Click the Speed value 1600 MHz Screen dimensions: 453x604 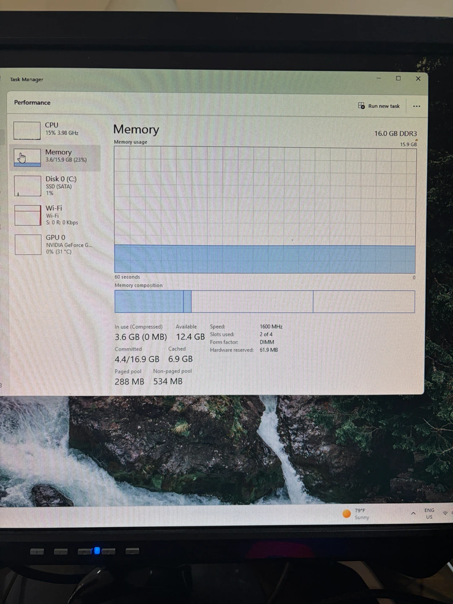pos(271,326)
